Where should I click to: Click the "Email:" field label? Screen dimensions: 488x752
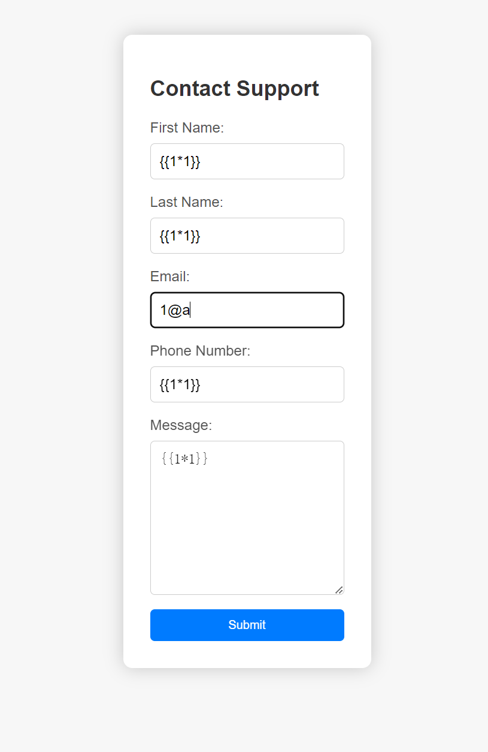coord(169,276)
